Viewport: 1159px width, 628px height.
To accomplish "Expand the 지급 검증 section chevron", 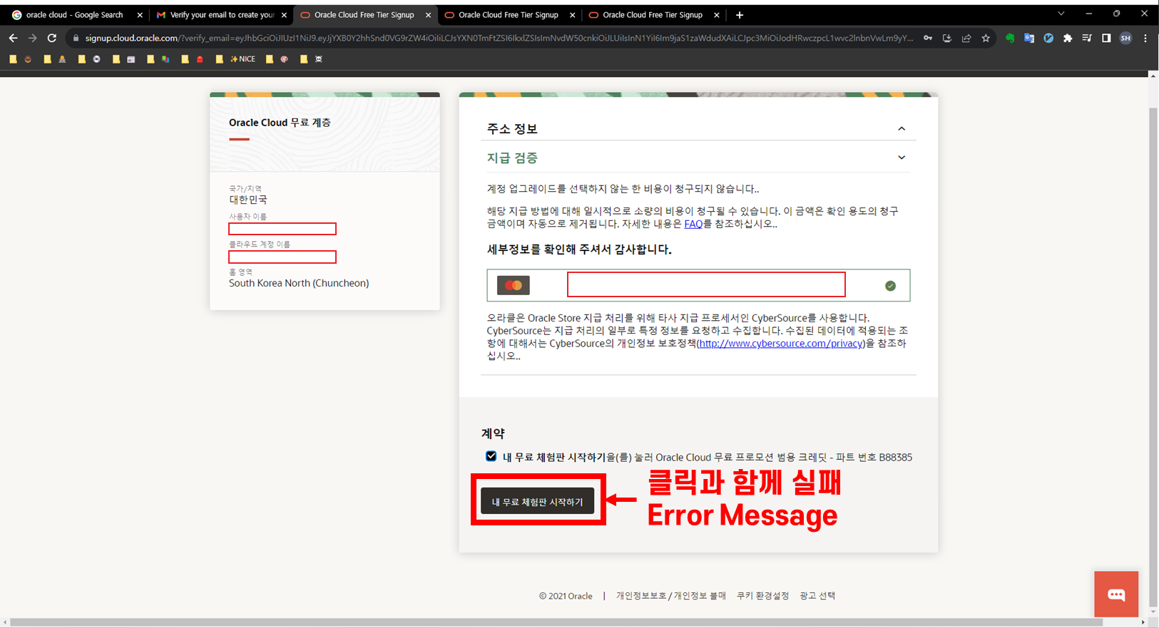I will pos(902,158).
